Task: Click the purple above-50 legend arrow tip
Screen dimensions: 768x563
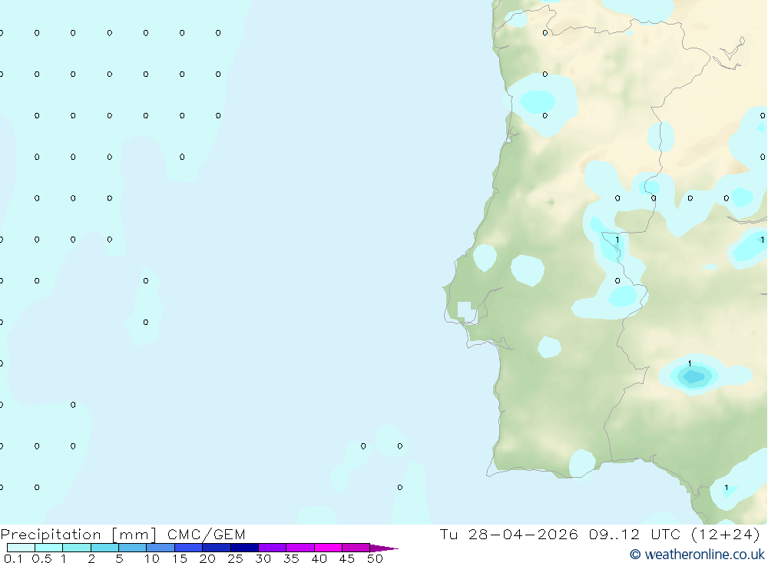Action: click(385, 548)
